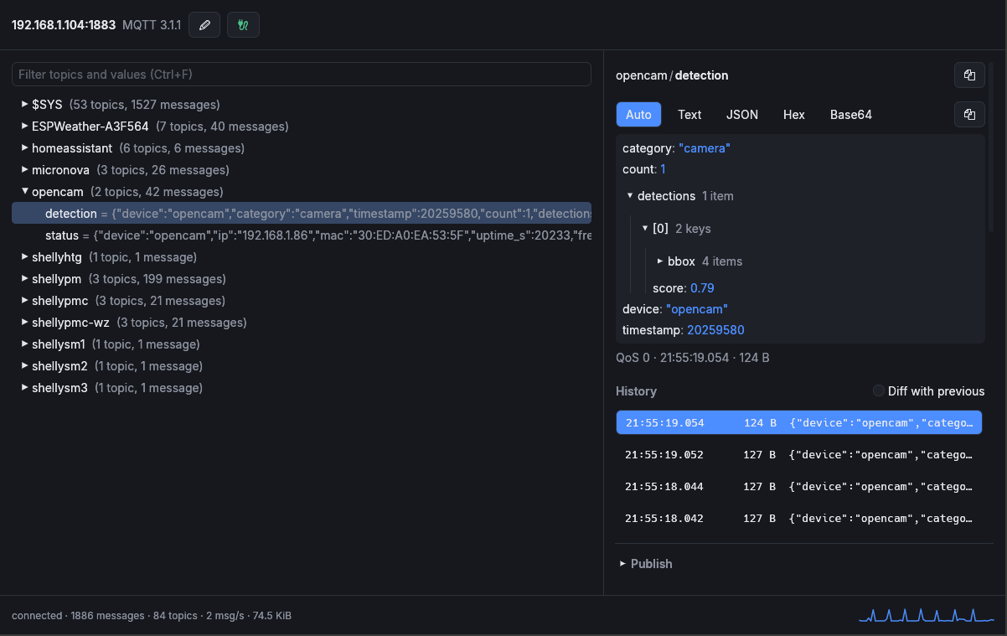Screen dimensions: 1007x636
Task: Click the score value 0.79
Action: tap(702, 288)
